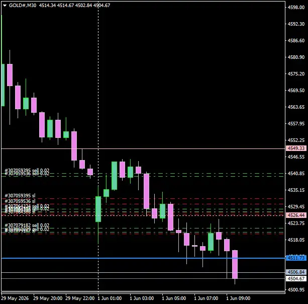Click the 4557.95 price scale value
Viewport: 308px width, 304px height.
296,124
